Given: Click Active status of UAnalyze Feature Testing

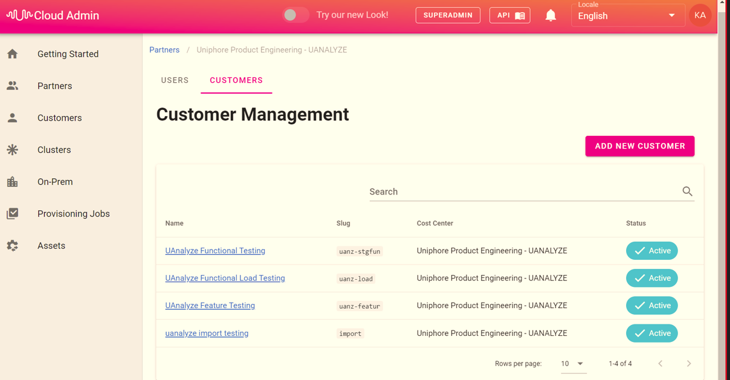Looking at the screenshot, I should pyautogui.click(x=651, y=306).
